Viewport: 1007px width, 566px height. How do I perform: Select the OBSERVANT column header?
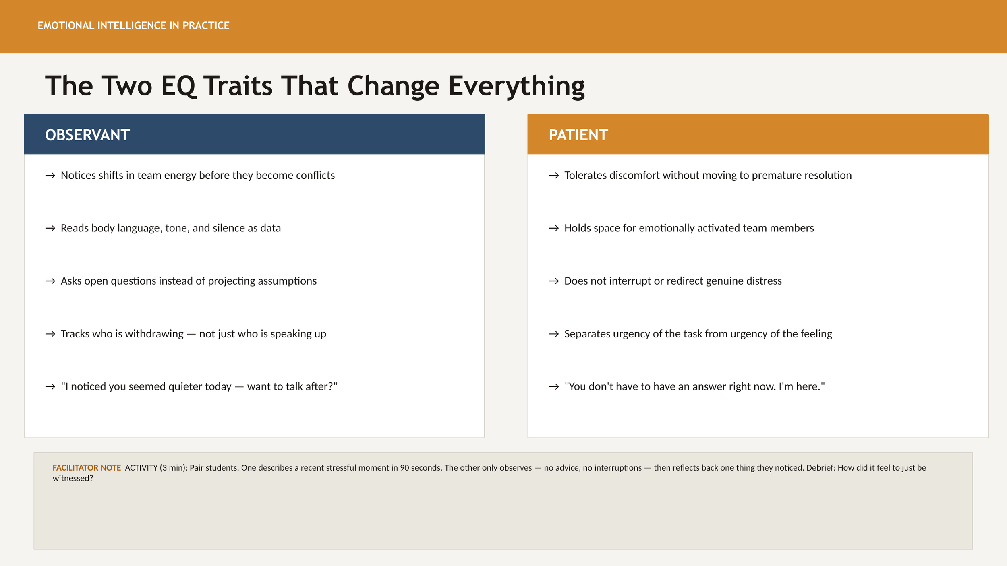[87, 135]
